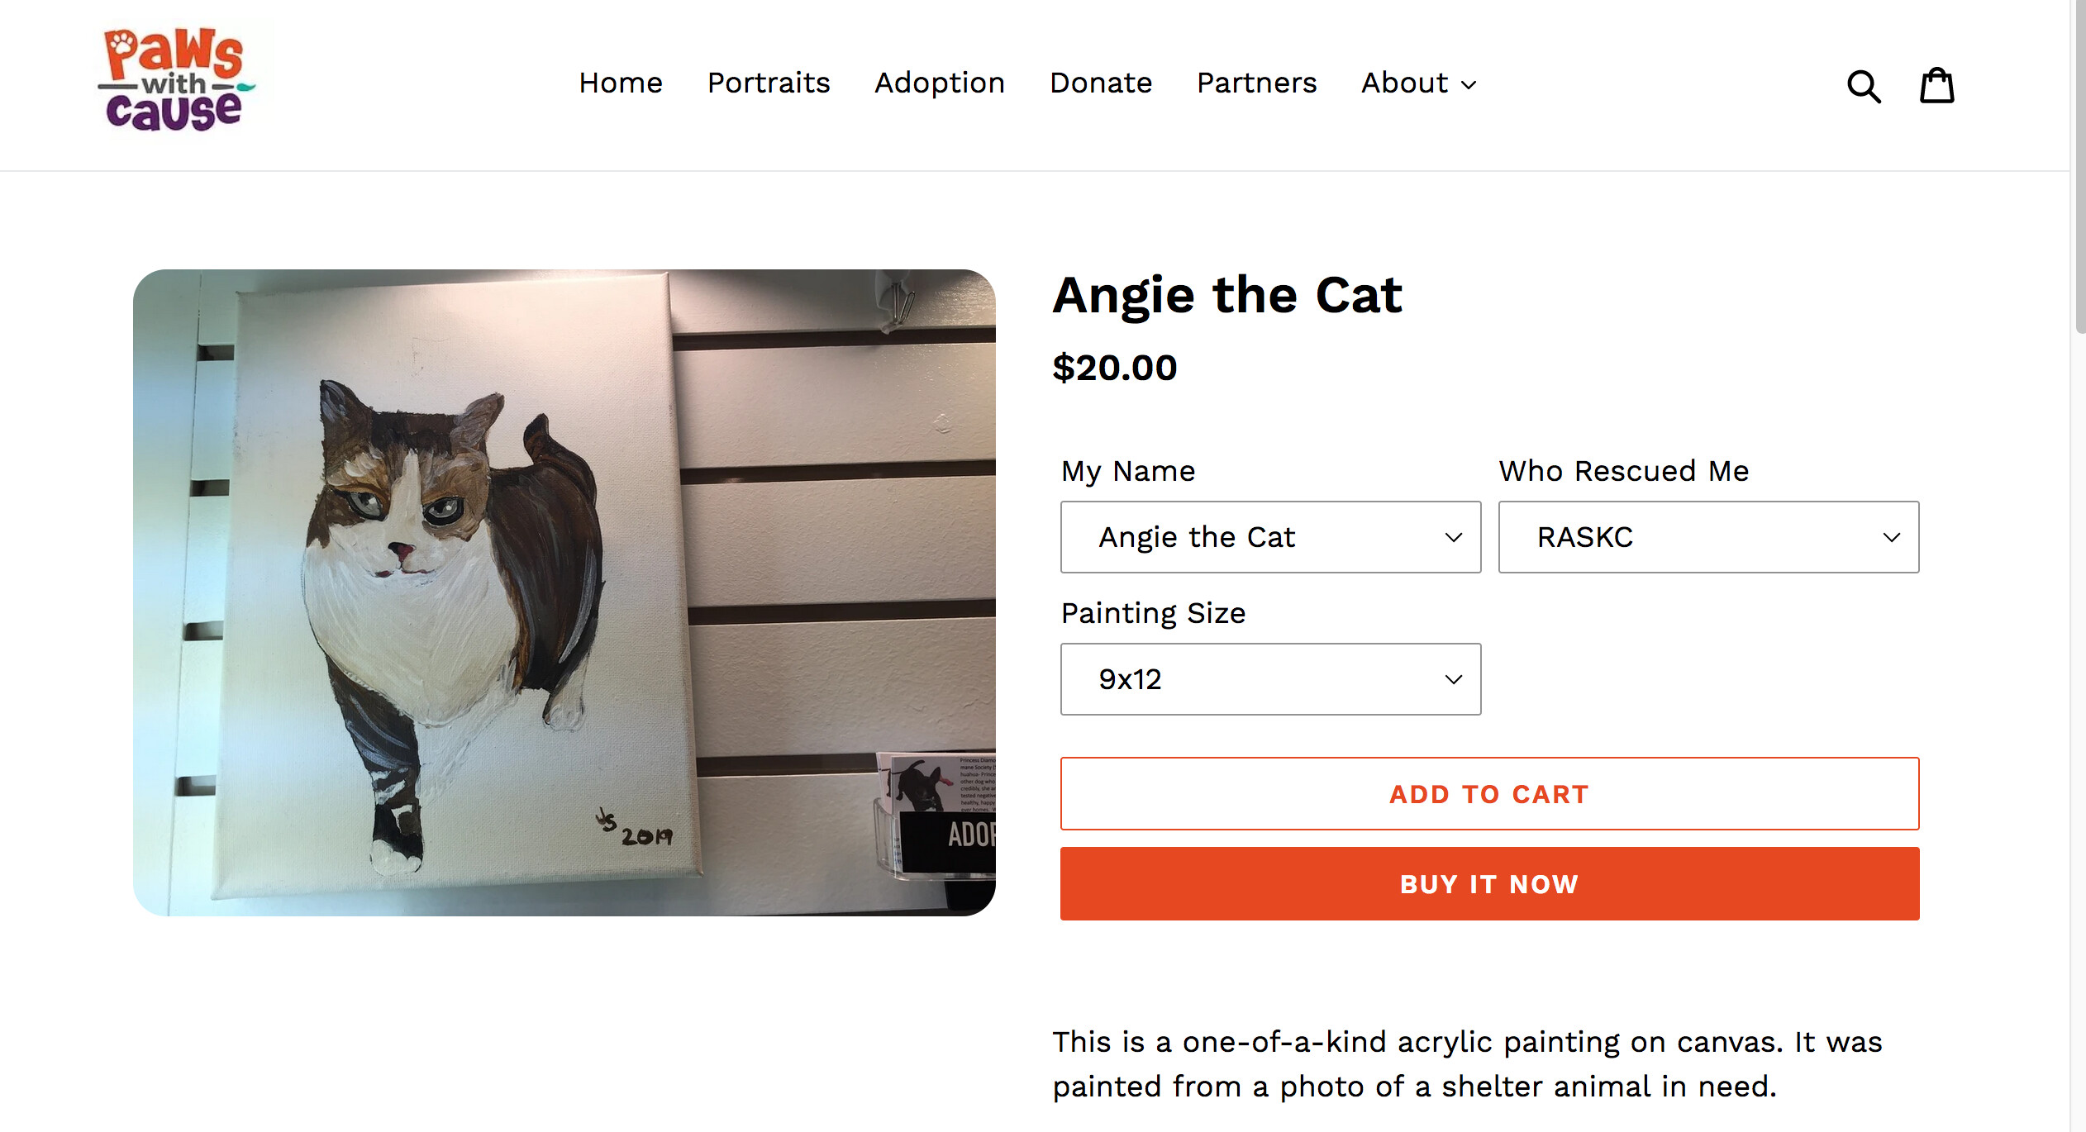The height and width of the screenshot is (1132, 2086).
Task: Open the Who Rescued Me dropdown
Action: tap(1708, 537)
